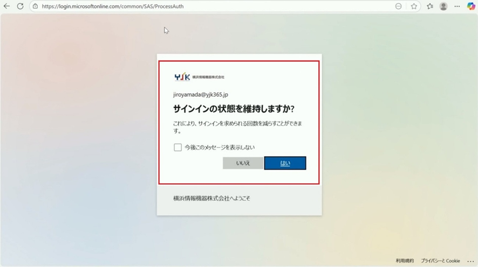Open the Favorites list icon
Screen dimensions: 478x267
pos(430,6)
